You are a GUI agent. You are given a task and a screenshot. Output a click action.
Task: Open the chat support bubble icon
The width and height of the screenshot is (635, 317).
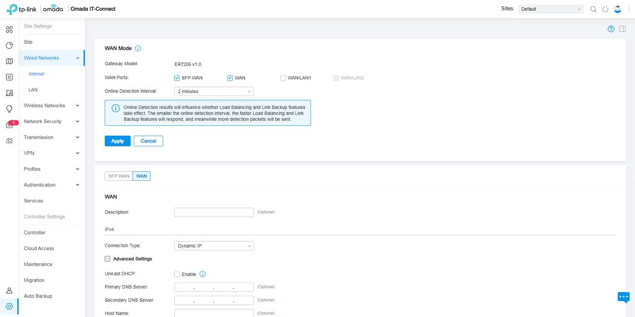click(624, 297)
